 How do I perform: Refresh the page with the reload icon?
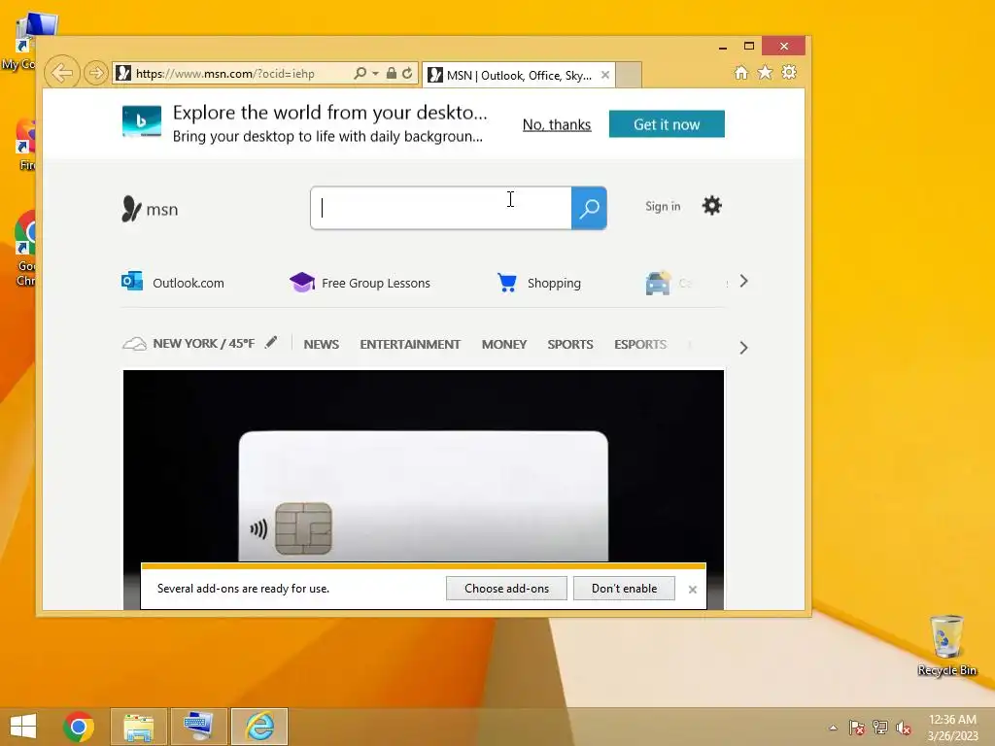407,74
